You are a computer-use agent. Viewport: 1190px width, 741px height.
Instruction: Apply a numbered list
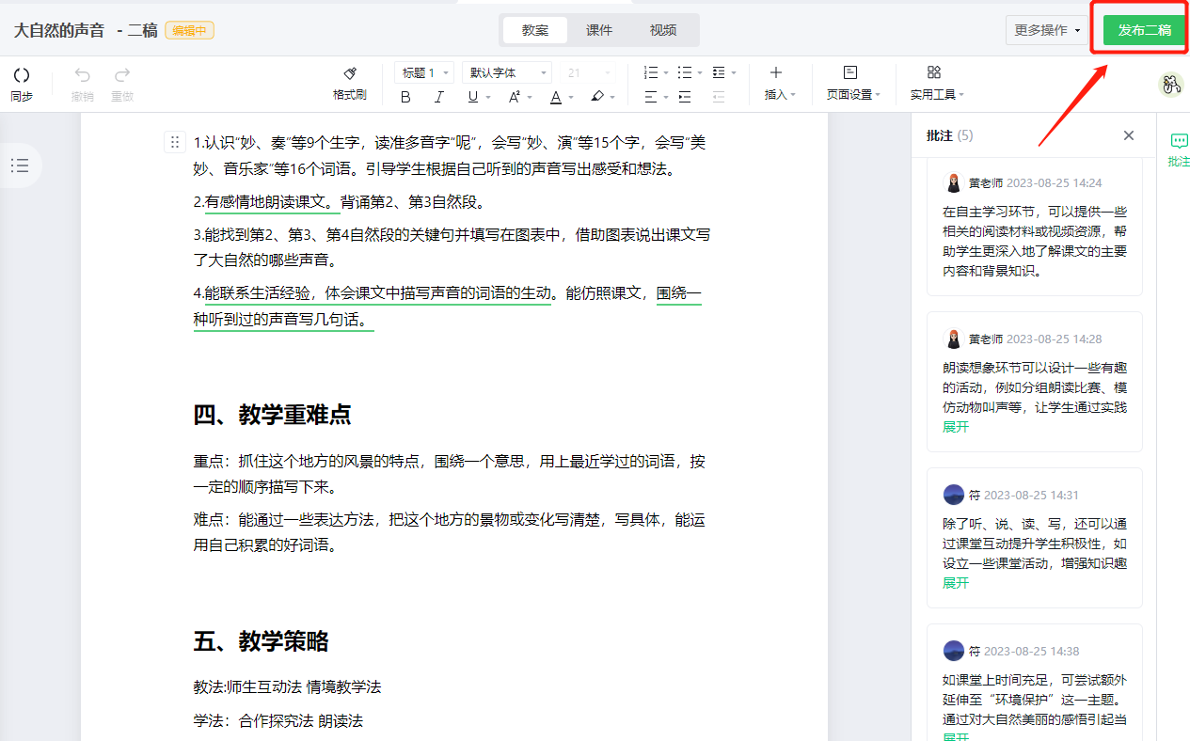651,72
